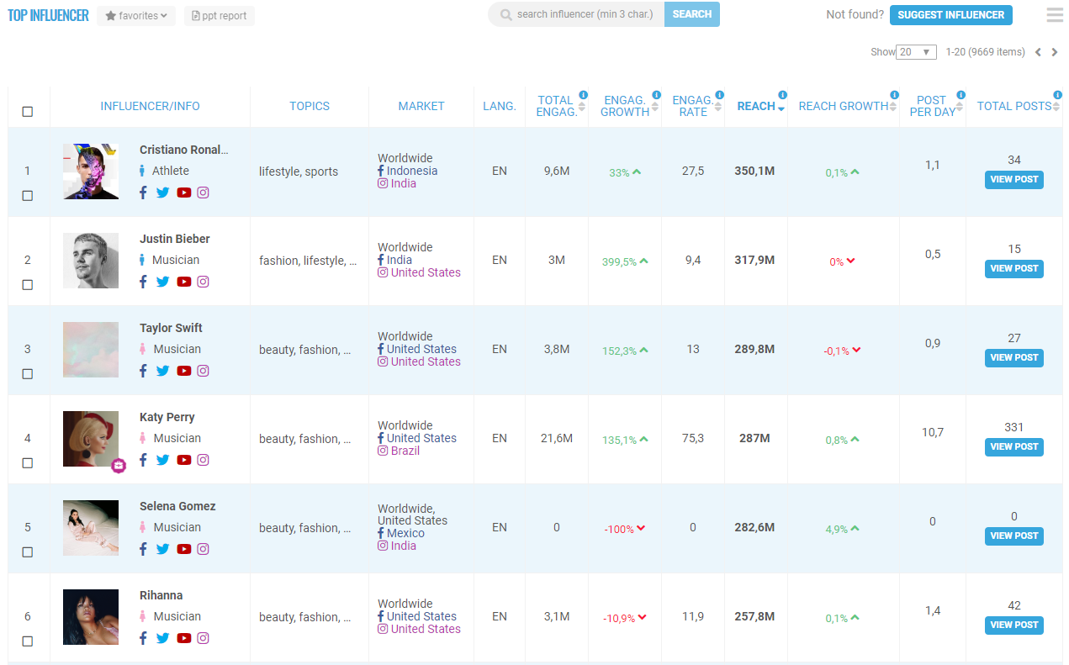
Task: Click Katy Perry's pink badge icon
Action: tap(119, 465)
